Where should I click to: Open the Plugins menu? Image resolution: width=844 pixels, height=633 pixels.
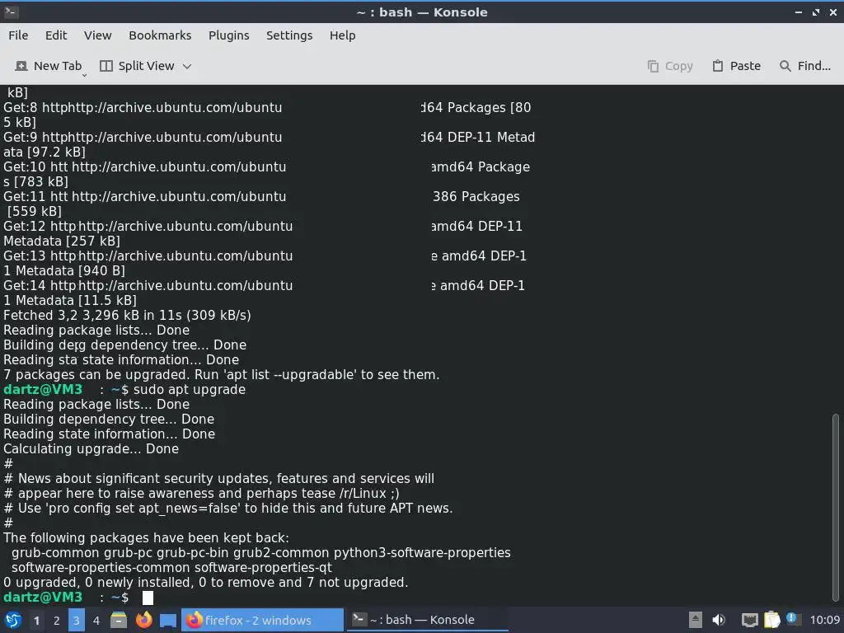pyautogui.click(x=229, y=35)
